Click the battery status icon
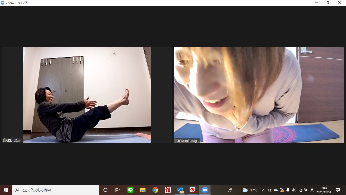 point(306,190)
